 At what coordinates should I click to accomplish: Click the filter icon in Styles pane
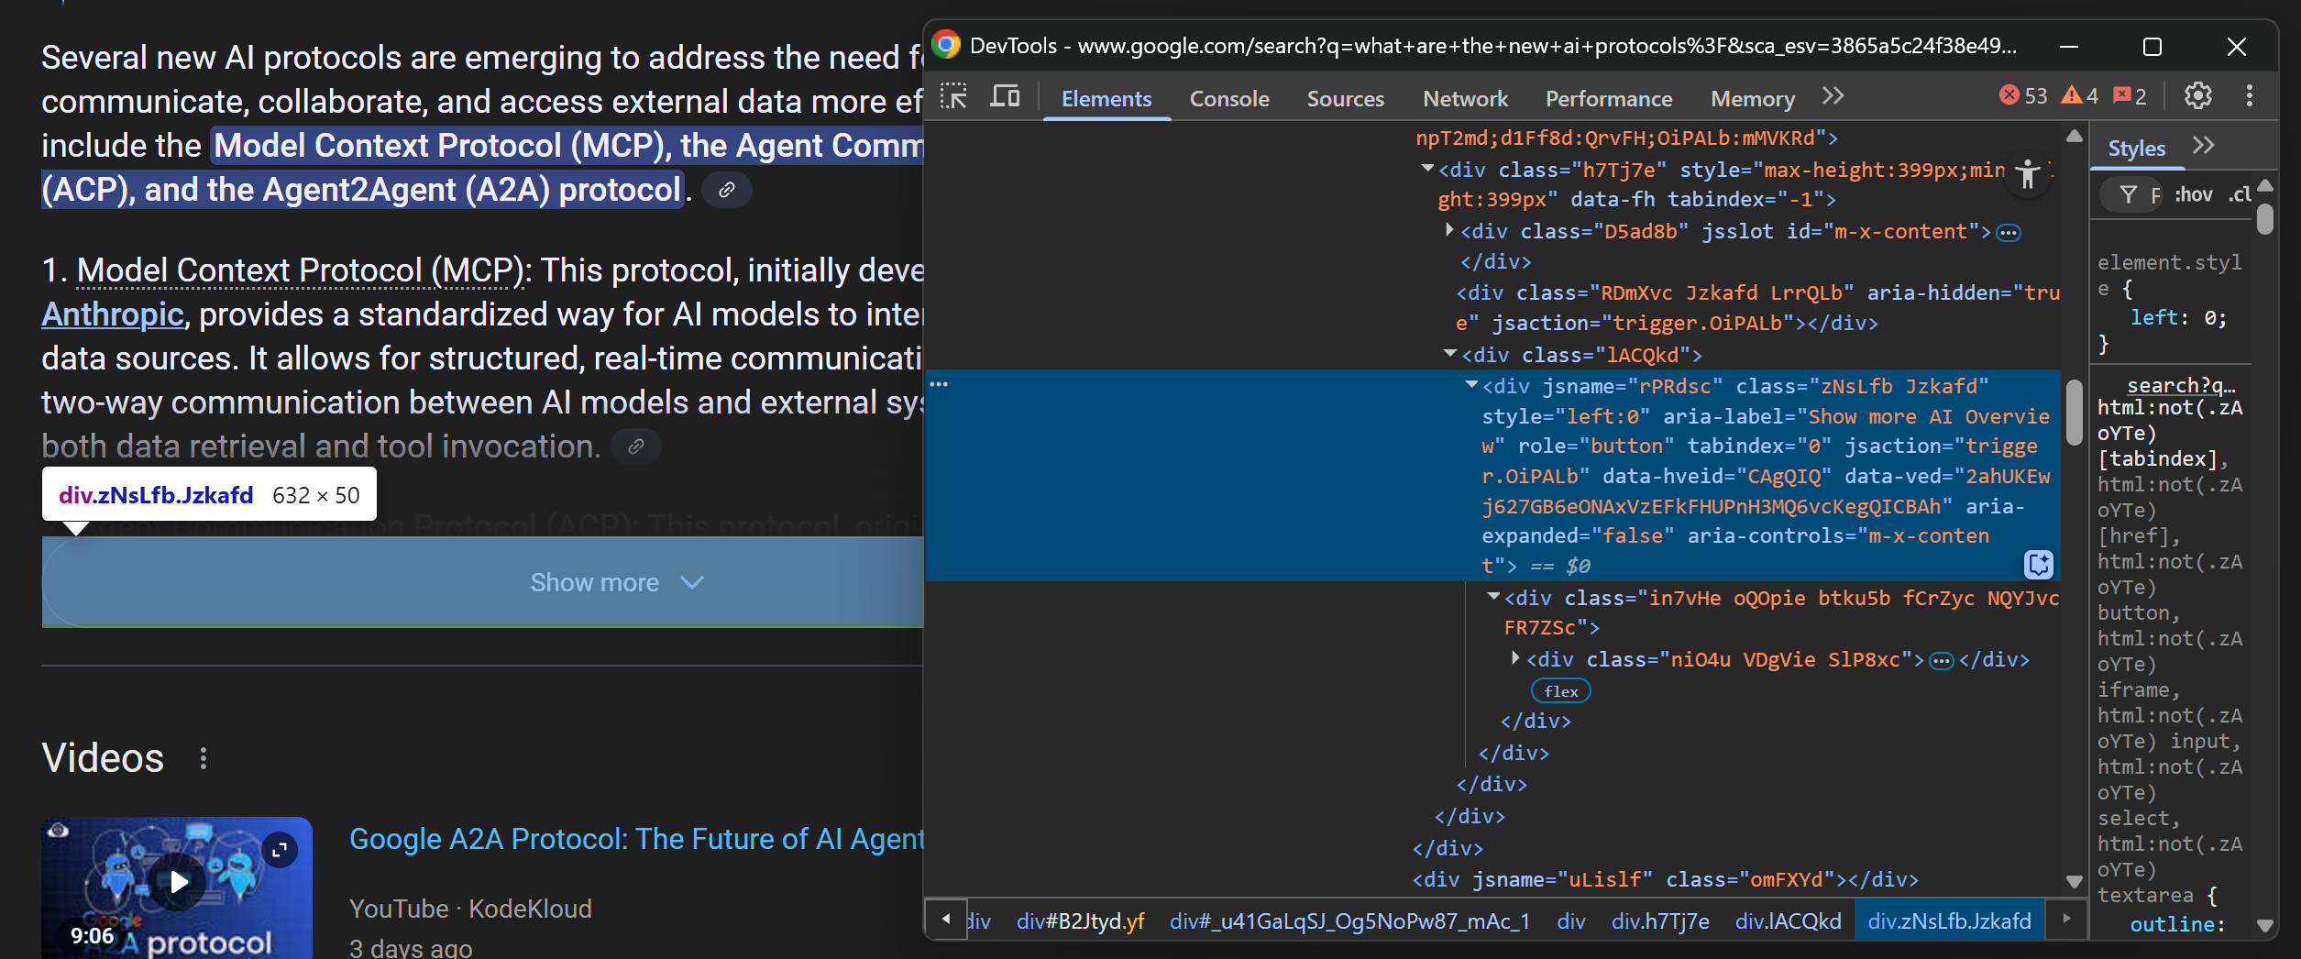2129,194
